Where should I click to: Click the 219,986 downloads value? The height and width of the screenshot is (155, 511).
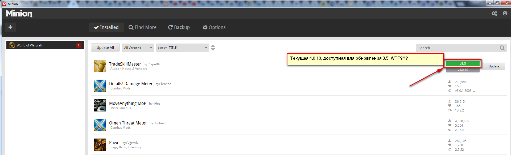[x=461, y=82]
